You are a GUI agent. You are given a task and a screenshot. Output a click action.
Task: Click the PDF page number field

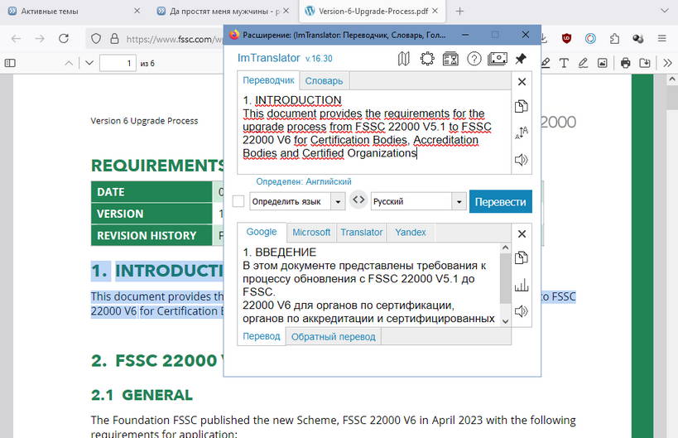point(118,63)
